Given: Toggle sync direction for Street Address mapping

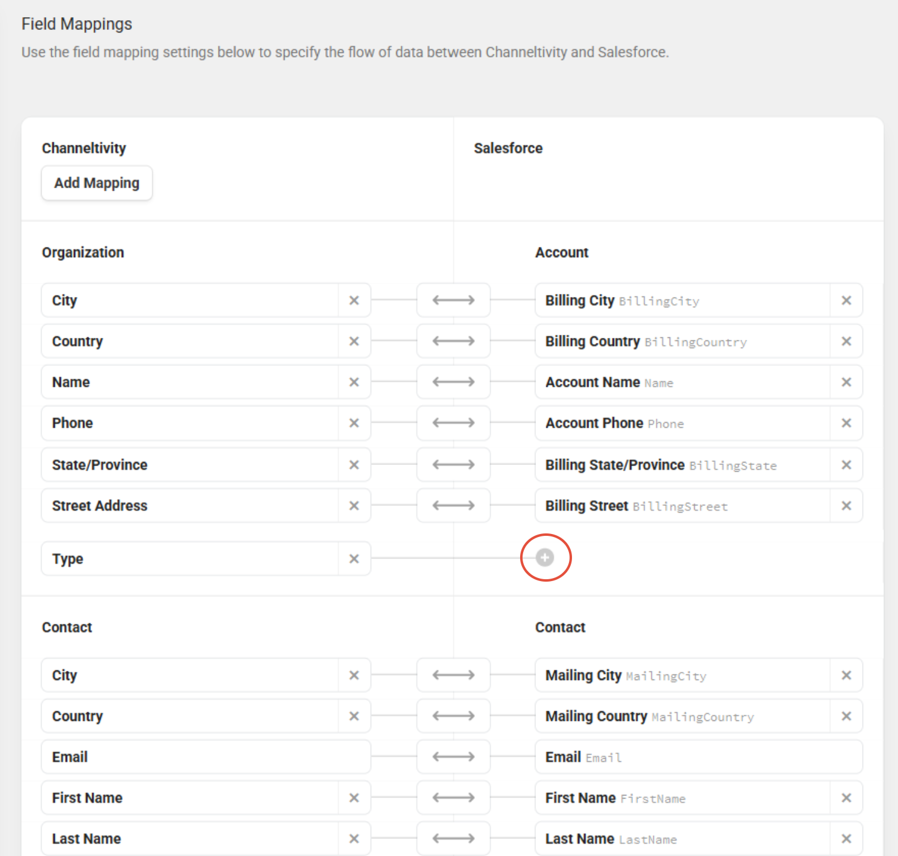Looking at the screenshot, I should tap(454, 505).
